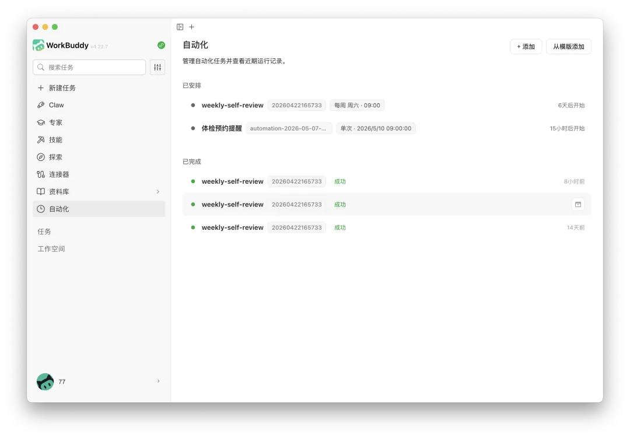Click the 单次 · 2026/5/10 09:00:00 schedule tag
Viewport: 630px width, 438px height.
pos(376,128)
